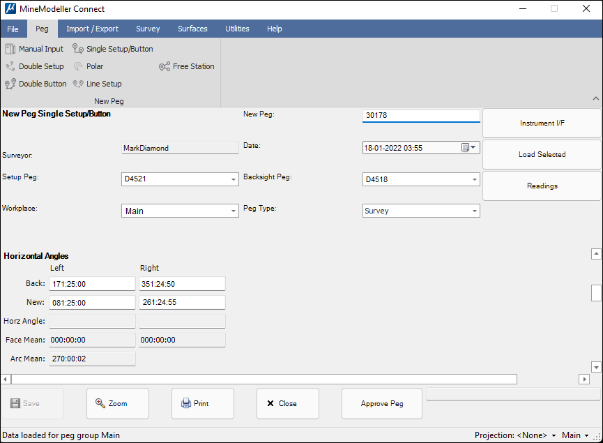Open the Peg Type dropdown

pyautogui.click(x=475, y=211)
